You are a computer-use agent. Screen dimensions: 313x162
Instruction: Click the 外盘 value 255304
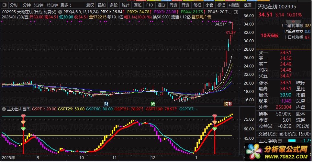pyautogui.click(x=284, y=107)
